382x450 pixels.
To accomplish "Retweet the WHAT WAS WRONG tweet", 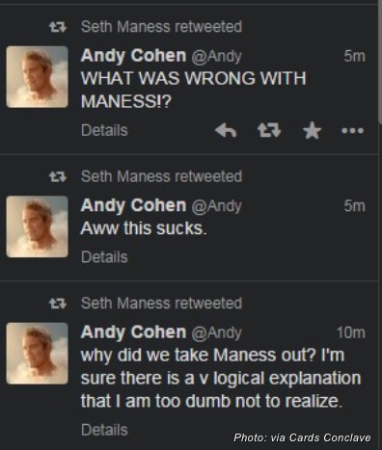I will pos(269,130).
